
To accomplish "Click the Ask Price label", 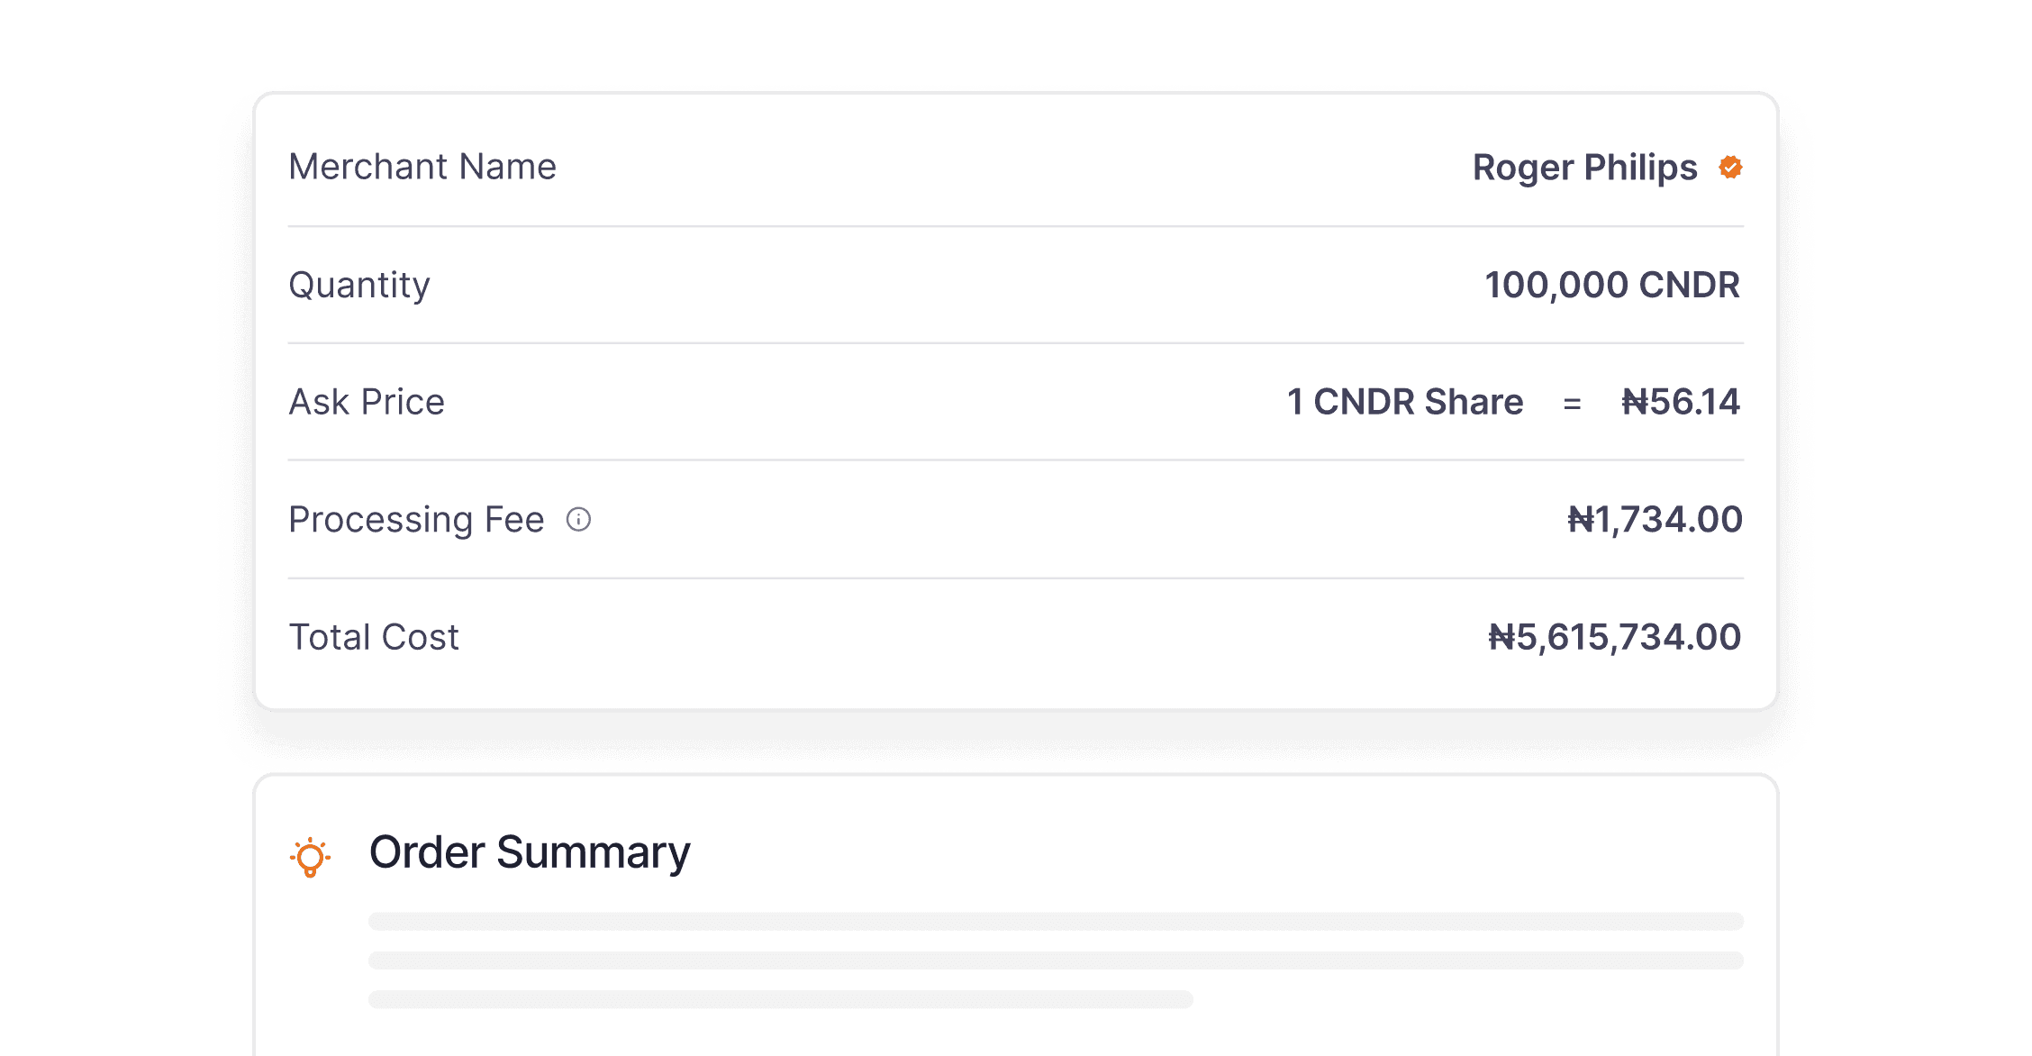I will [x=367, y=402].
